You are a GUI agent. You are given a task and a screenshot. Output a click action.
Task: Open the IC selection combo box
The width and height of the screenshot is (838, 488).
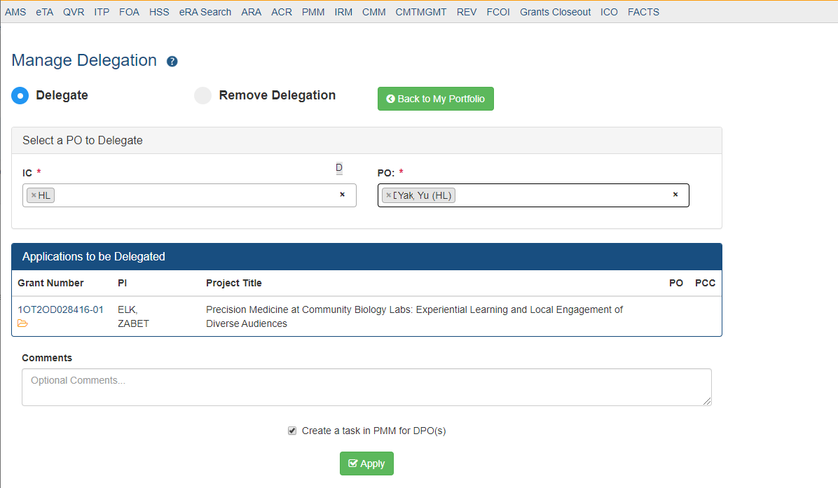pyautogui.click(x=189, y=195)
